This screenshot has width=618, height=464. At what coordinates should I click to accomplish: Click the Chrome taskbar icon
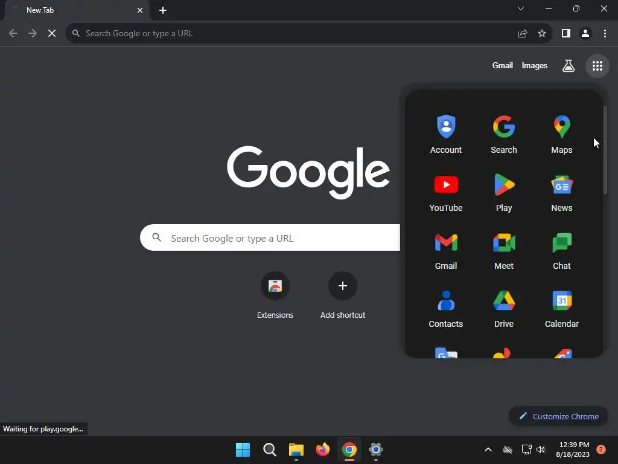(349, 449)
